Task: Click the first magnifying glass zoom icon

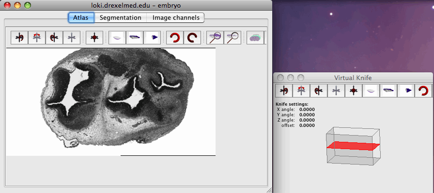Action: click(x=215, y=38)
